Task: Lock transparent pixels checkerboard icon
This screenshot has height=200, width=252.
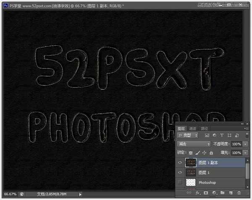Action: 190,153
